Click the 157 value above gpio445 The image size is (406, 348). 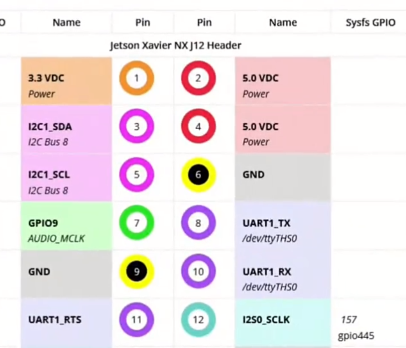(349, 320)
